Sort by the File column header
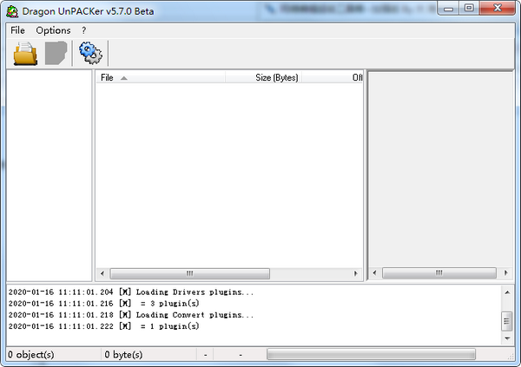The width and height of the screenshot is (521, 367). point(161,78)
